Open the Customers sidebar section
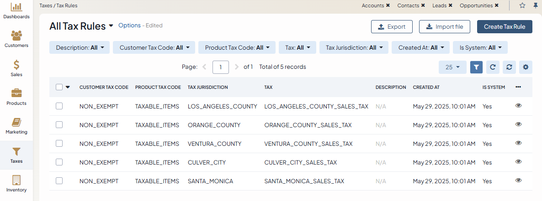The image size is (542, 201). [16, 39]
